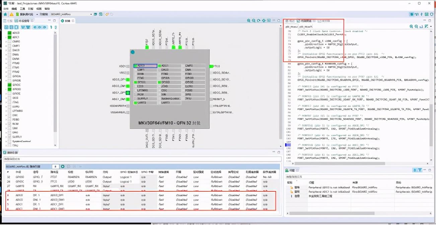Click the ADC1_DM1 cell in the routing table
Screen dimensions: 436x225
(57, 209)
